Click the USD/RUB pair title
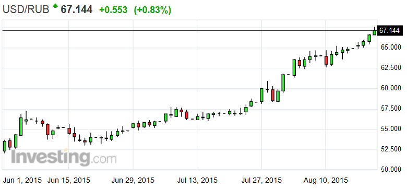 26,10
